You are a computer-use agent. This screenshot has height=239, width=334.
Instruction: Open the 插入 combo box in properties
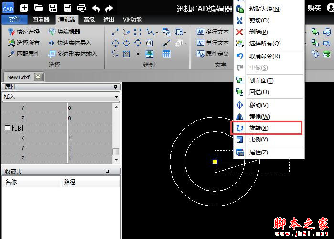(x=61, y=97)
